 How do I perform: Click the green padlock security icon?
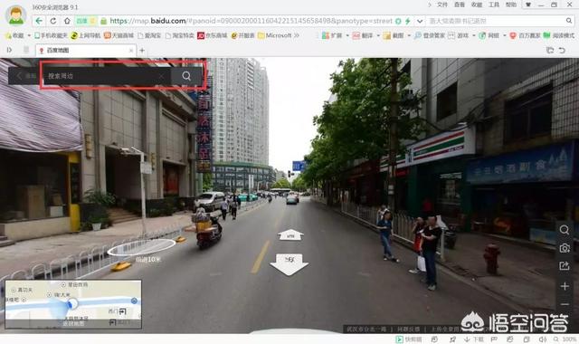[104, 21]
